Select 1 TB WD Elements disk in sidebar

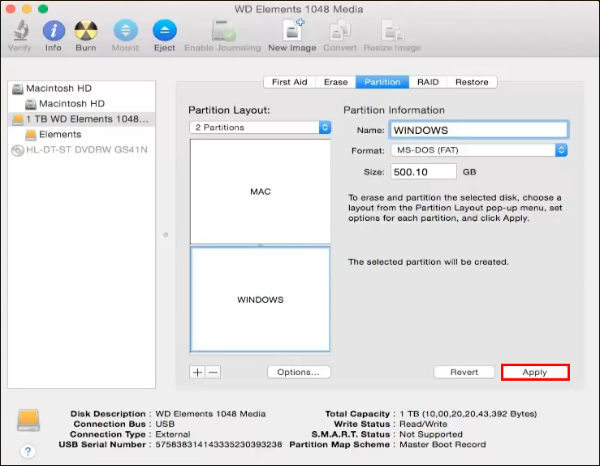[81, 119]
